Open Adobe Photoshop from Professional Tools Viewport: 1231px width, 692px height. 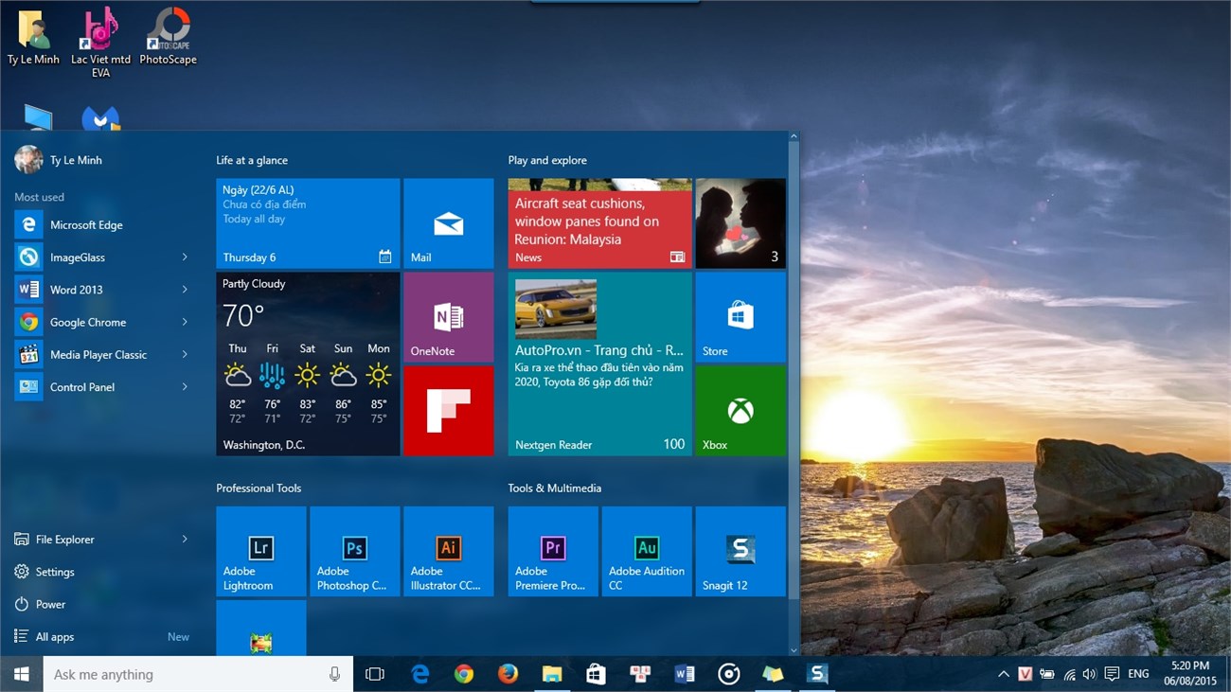pos(354,551)
